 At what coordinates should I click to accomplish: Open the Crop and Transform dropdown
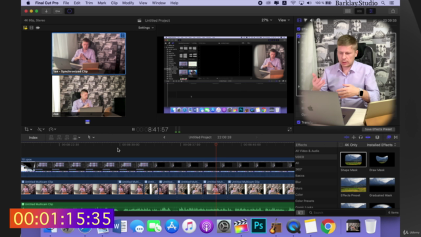click(28, 130)
